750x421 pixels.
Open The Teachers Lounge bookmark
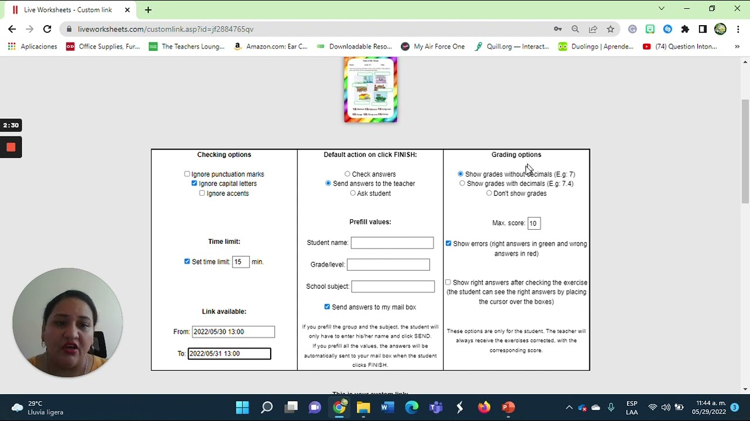187,46
